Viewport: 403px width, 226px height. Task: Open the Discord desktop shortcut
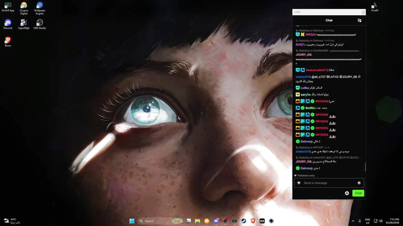[8, 24]
